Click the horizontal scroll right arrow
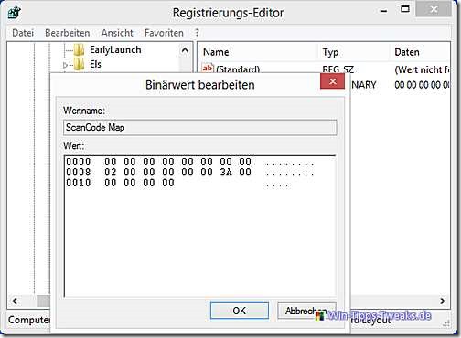Viewport: 461px width, 338px height. [x=443, y=301]
